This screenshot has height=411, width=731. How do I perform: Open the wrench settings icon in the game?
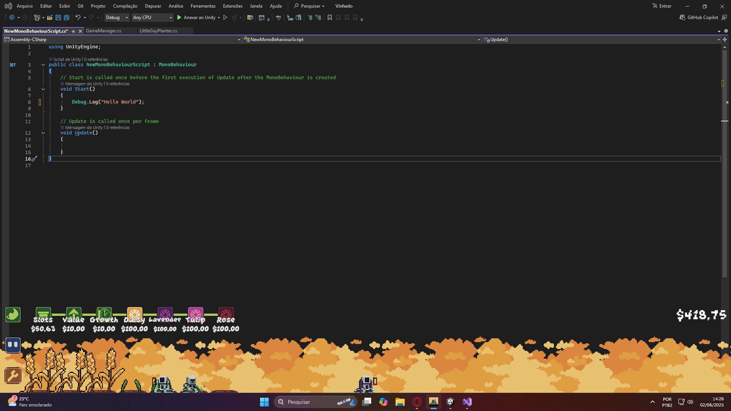(x=13, y=376)
